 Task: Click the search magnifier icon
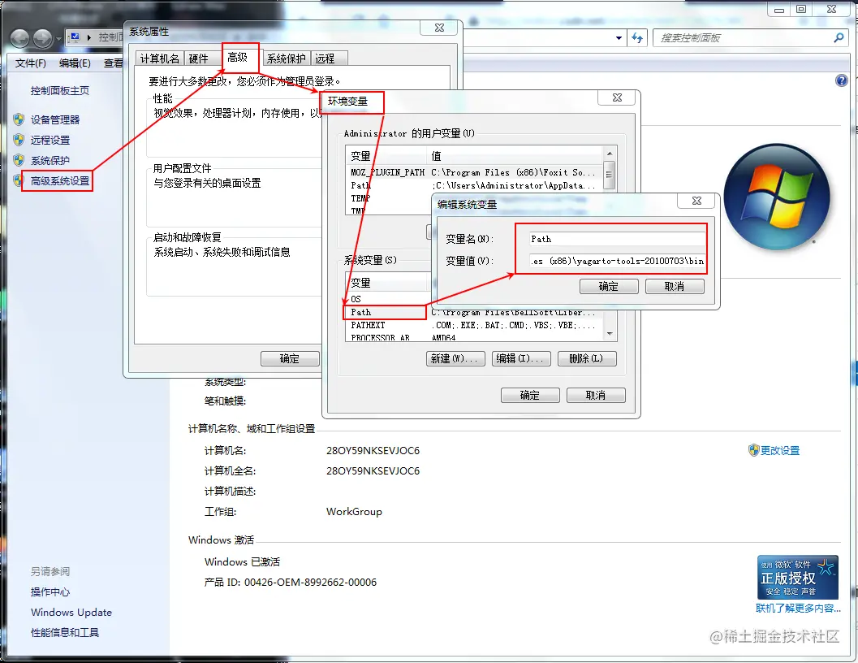[x=839, y=38]
